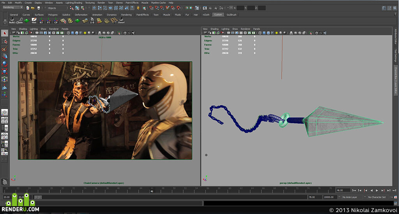
Task: Click the Over! shelf icon
Action: [121, 21]
